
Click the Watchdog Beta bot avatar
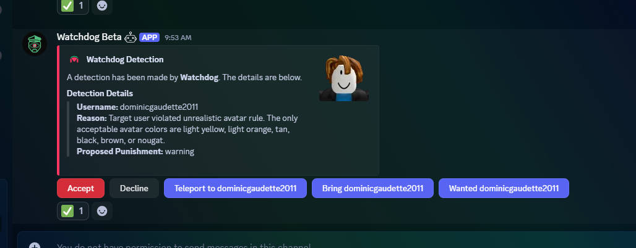[x=35, y=44]
